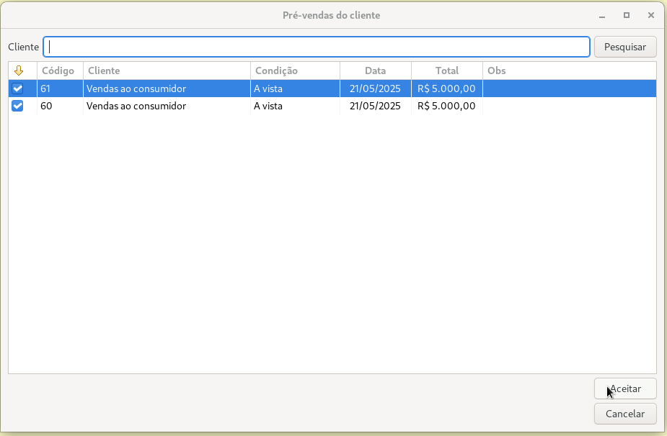Image resolution: width=667 pixels, height=436 pixels.
Task: Sort the rows by Data column
Action: pos(375,71)
